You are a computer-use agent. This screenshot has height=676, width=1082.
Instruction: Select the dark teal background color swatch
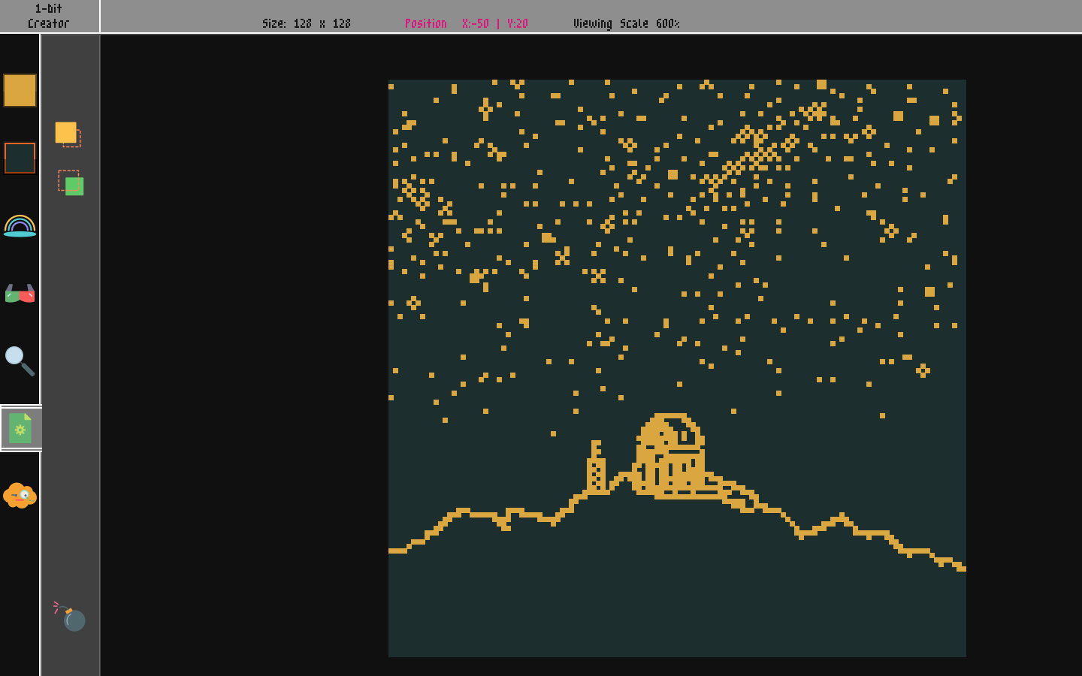coord(20,158)
